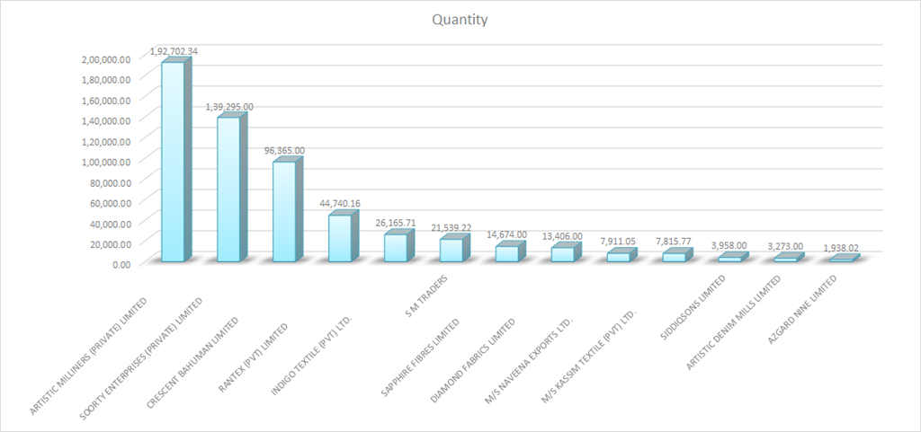Select the bar labeled 3,273.00
The image size is (921, 432).
(x=790, y=258)
